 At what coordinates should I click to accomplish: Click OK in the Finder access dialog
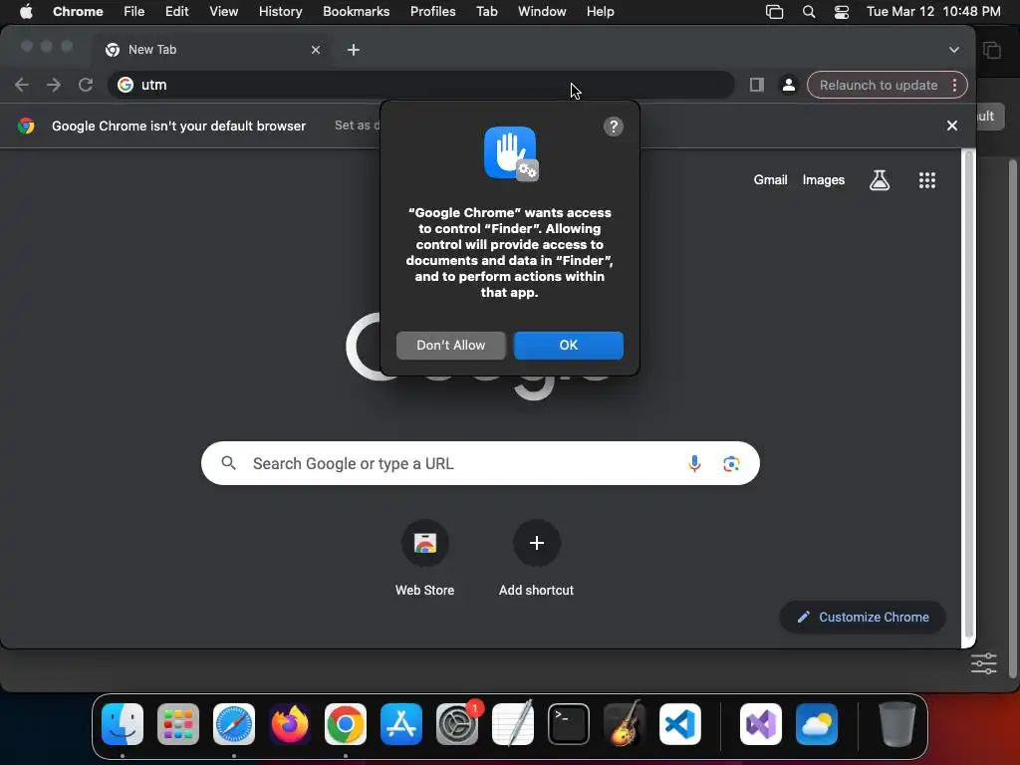coord(569,345)
